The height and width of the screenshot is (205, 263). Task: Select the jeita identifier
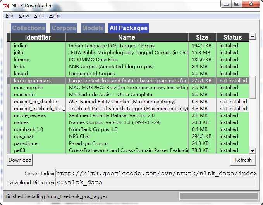click(x=19, y=53)
